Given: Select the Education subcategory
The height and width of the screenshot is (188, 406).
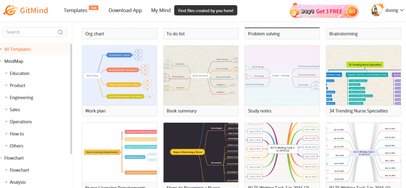Looking at the screenshot, I should 19,73.
